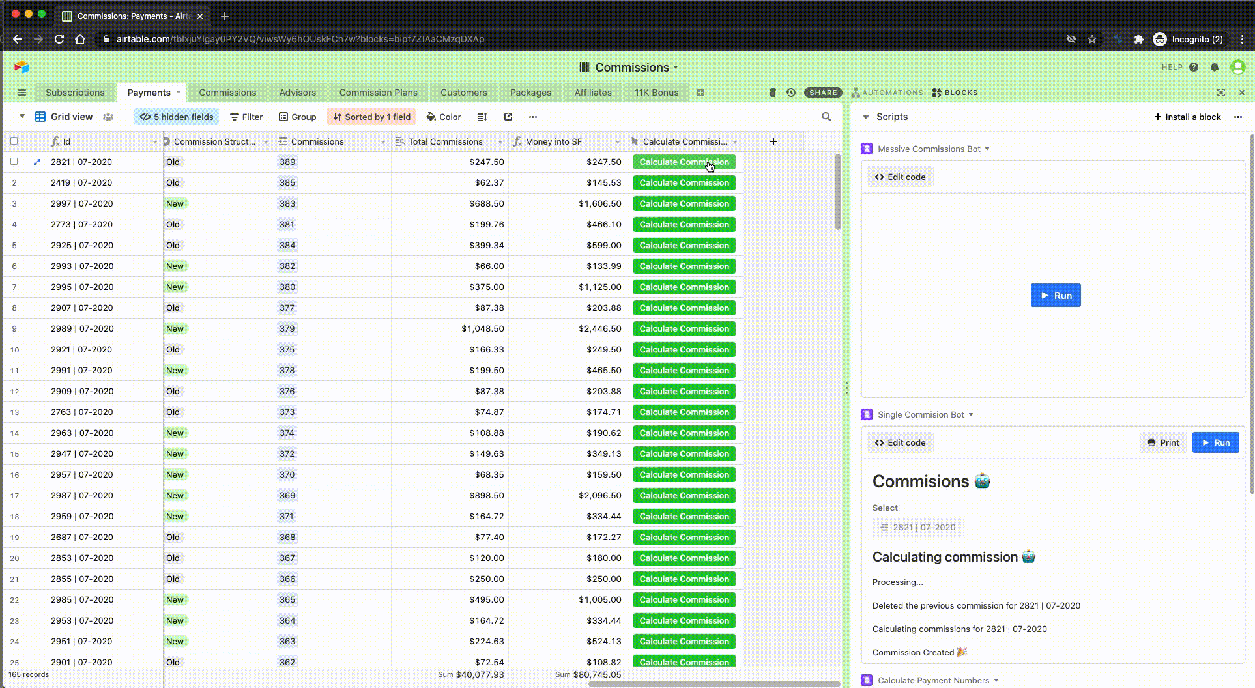Open the Color options button
Screen dimensions: 1255x688
(444, 117)
